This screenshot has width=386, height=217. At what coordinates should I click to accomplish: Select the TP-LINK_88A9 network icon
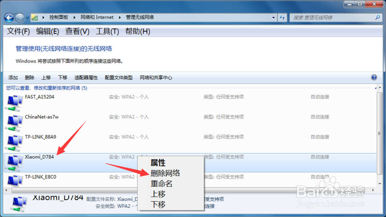(x=14, y=143)
